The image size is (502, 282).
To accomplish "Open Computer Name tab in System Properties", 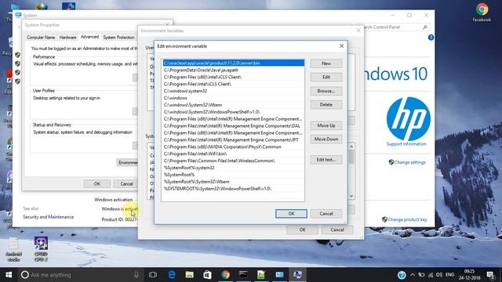I will [41, 38].
